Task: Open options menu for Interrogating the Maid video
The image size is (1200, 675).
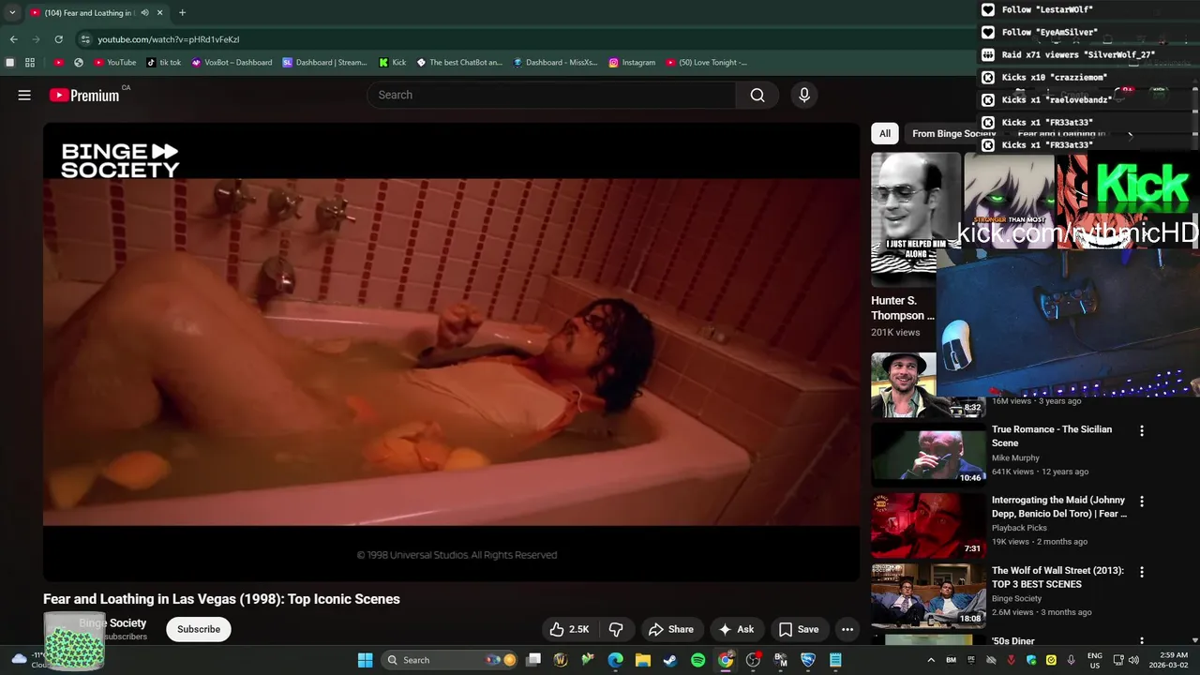Action: (1142, 502)
